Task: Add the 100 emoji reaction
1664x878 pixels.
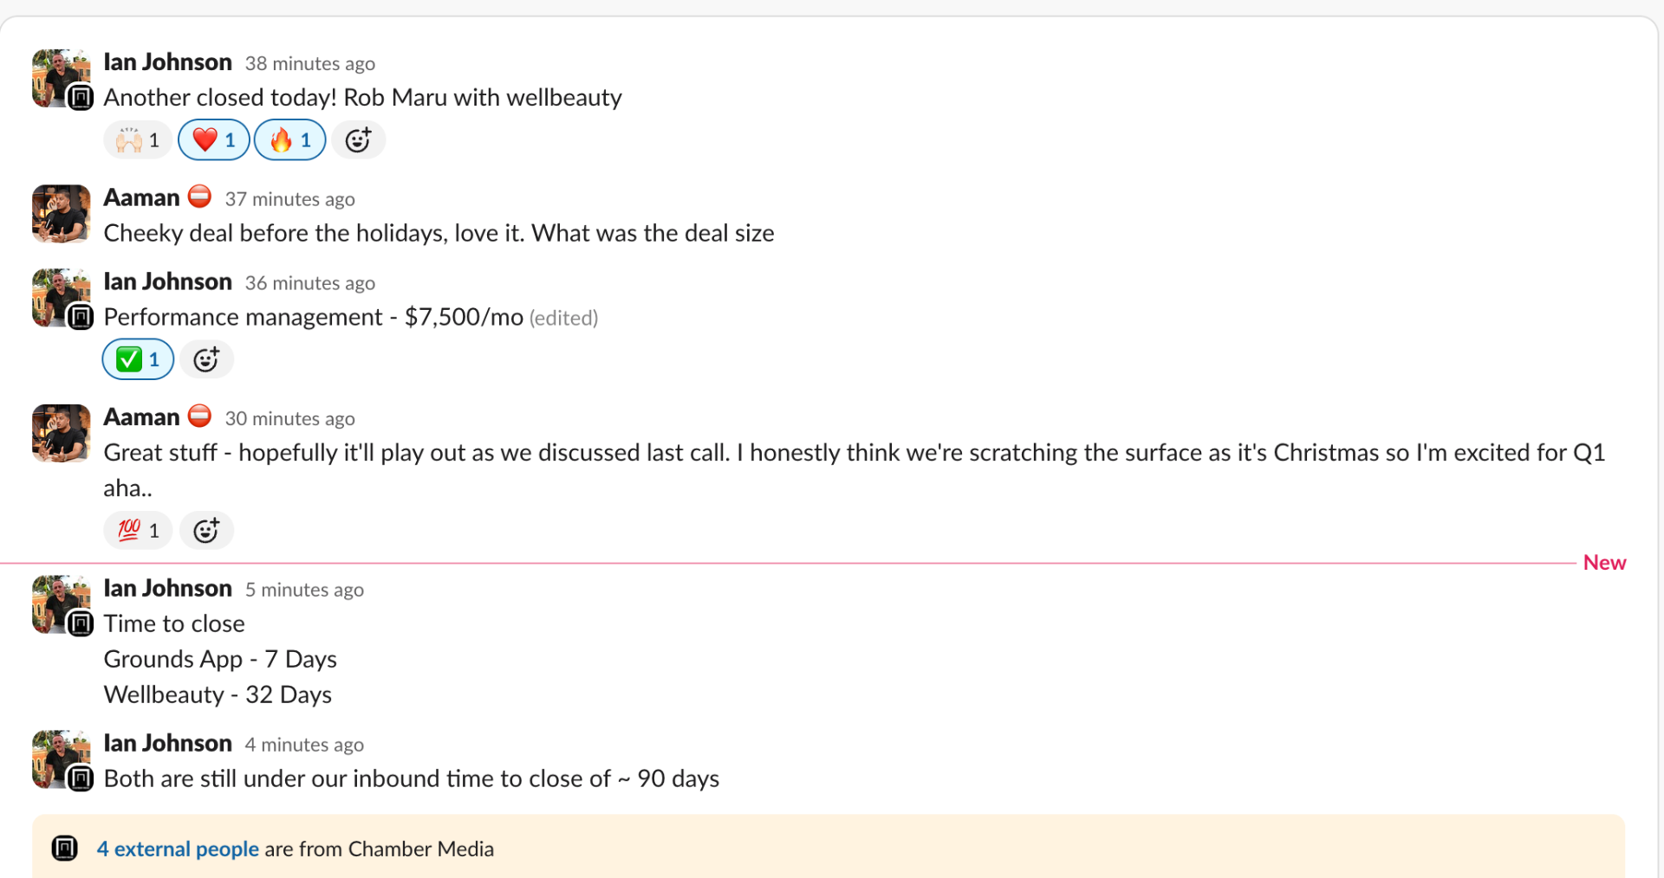Action: tap(138, 531)
